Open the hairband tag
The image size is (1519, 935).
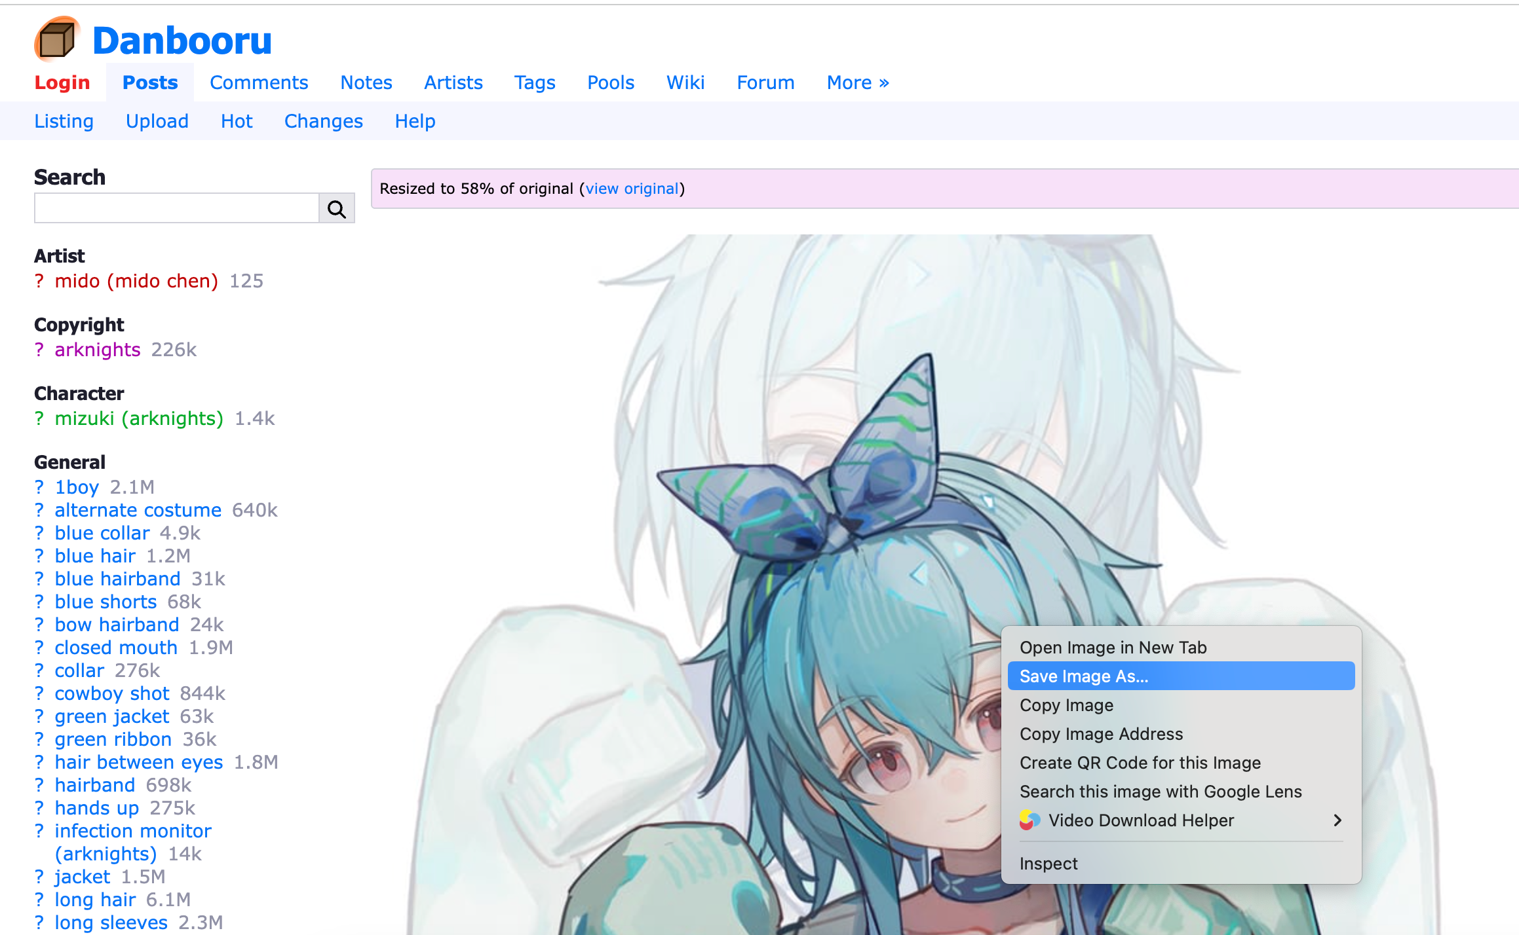(x=95, y=785)
